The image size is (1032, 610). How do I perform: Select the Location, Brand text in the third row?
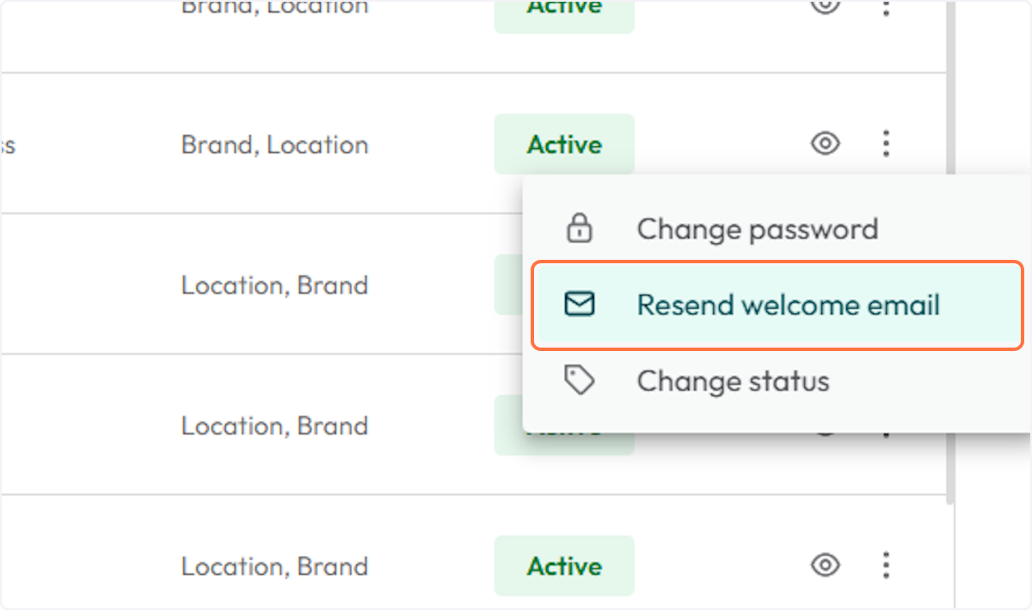click(x=274, y=285)
